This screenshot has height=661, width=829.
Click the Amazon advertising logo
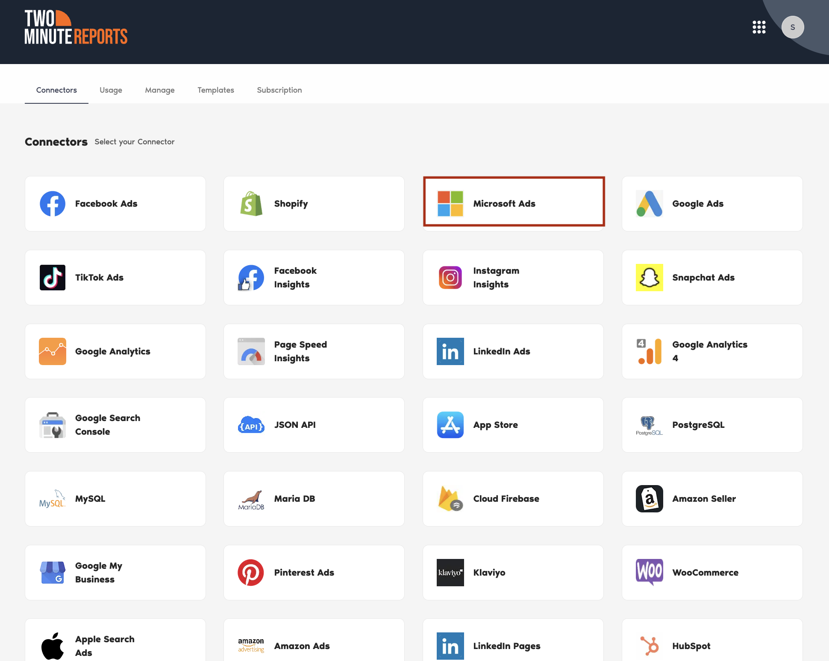[x=251, y=645]
